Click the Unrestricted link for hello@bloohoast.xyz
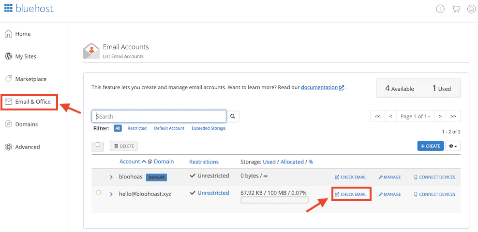Viewport: 478px width, 232px height. (213, 193)
